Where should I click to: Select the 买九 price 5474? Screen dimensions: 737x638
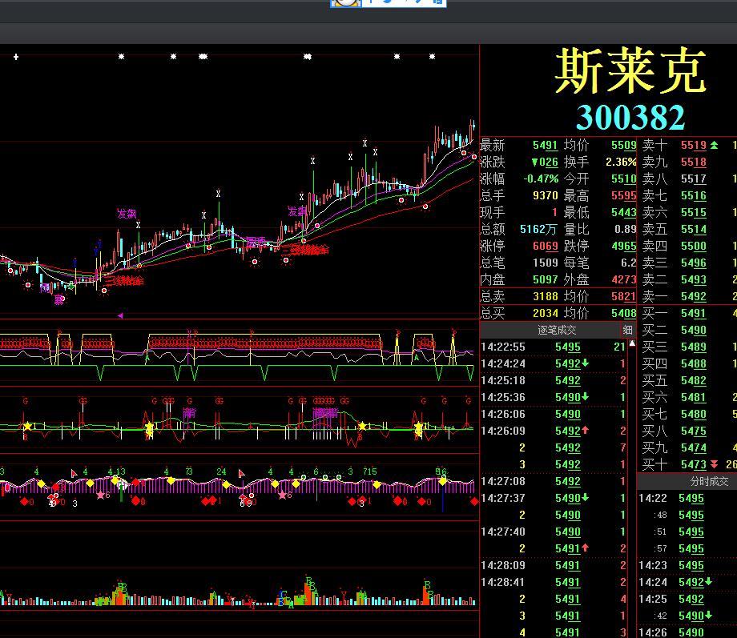pos(693,447)
